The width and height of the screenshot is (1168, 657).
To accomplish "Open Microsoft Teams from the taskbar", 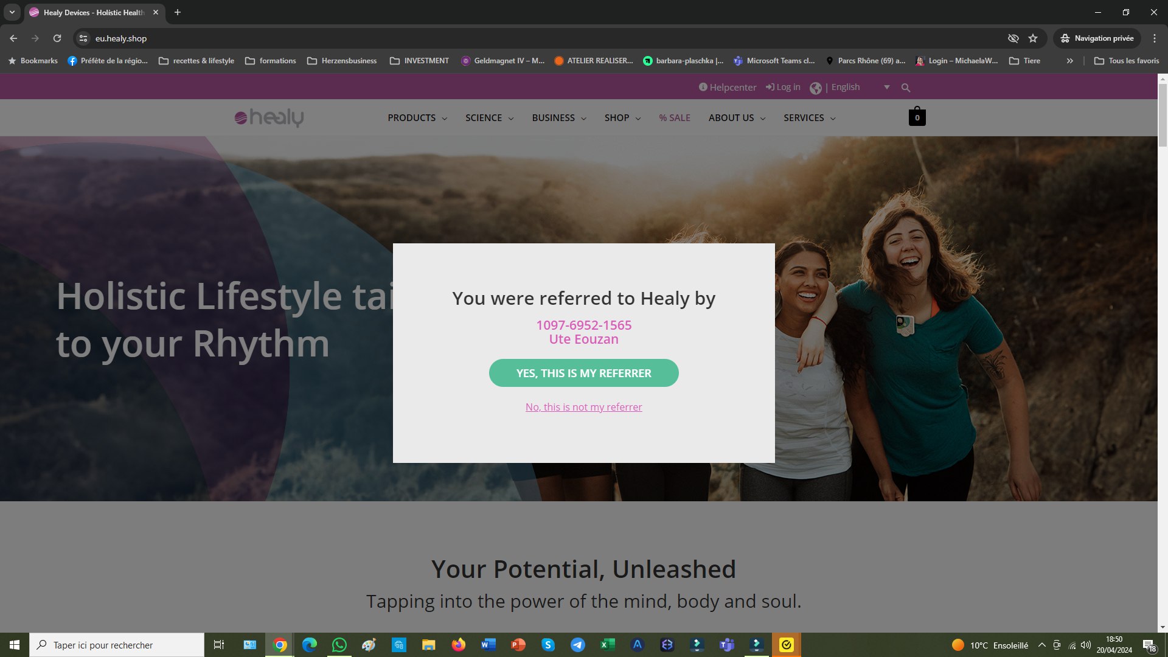I will pos(727,645).
